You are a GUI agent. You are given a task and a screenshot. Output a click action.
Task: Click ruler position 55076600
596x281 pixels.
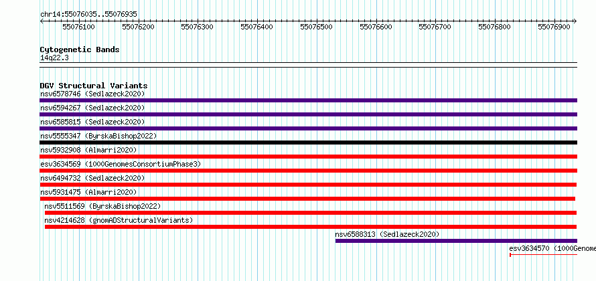tap(376, 27)
